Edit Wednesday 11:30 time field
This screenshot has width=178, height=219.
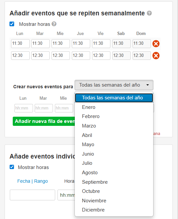[61, 43]
